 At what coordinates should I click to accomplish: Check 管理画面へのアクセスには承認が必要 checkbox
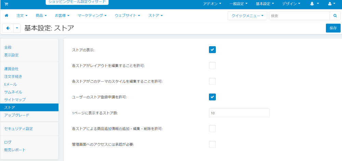pyautogui.click(x=212, y=144)
